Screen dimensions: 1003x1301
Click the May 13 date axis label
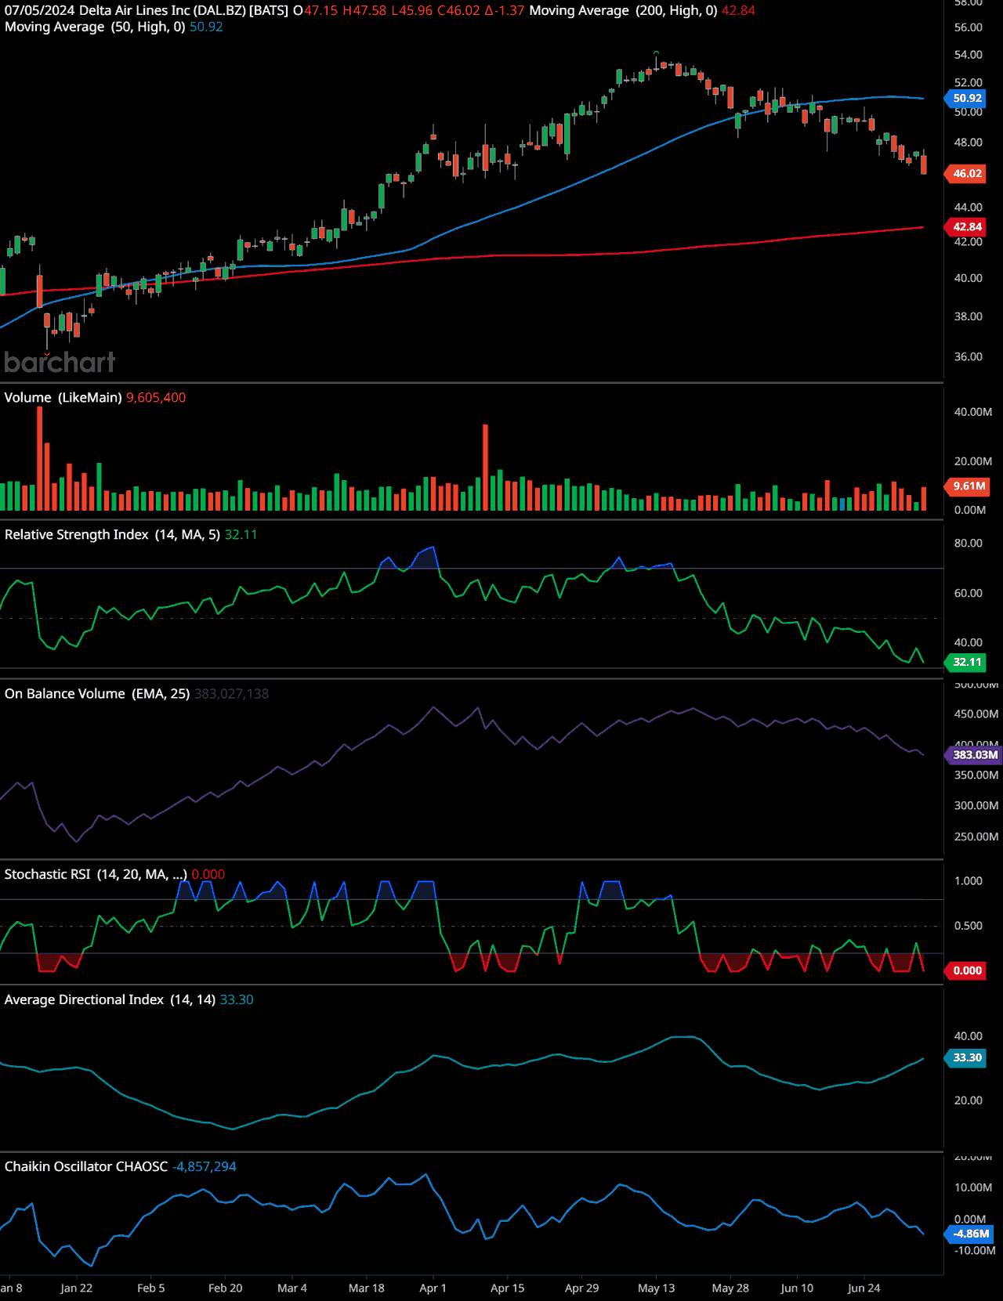click(x=657, y=1288)
